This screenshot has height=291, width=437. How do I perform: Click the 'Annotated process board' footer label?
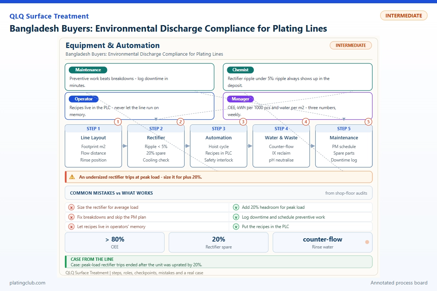point(399,283)
